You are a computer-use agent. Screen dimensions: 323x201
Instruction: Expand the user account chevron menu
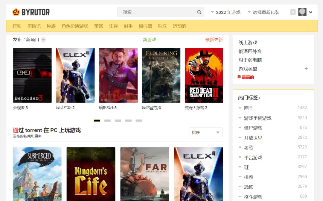pyautogui.click(x=311, y=12)
